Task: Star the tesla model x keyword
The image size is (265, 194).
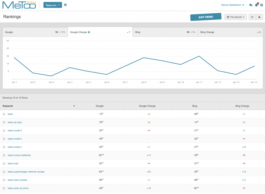Action: pyautogui.click(x=4, y=147)
